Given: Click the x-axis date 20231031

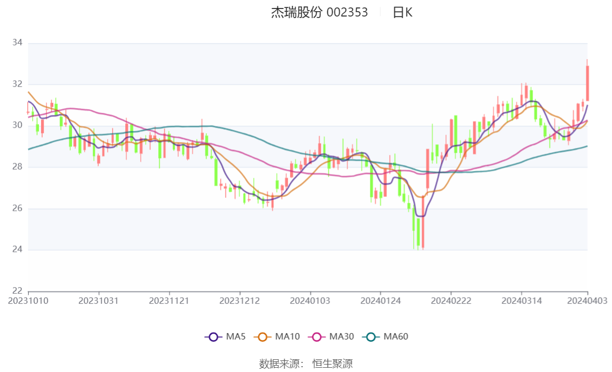Looking at the screenshot, I should [98, 301].
